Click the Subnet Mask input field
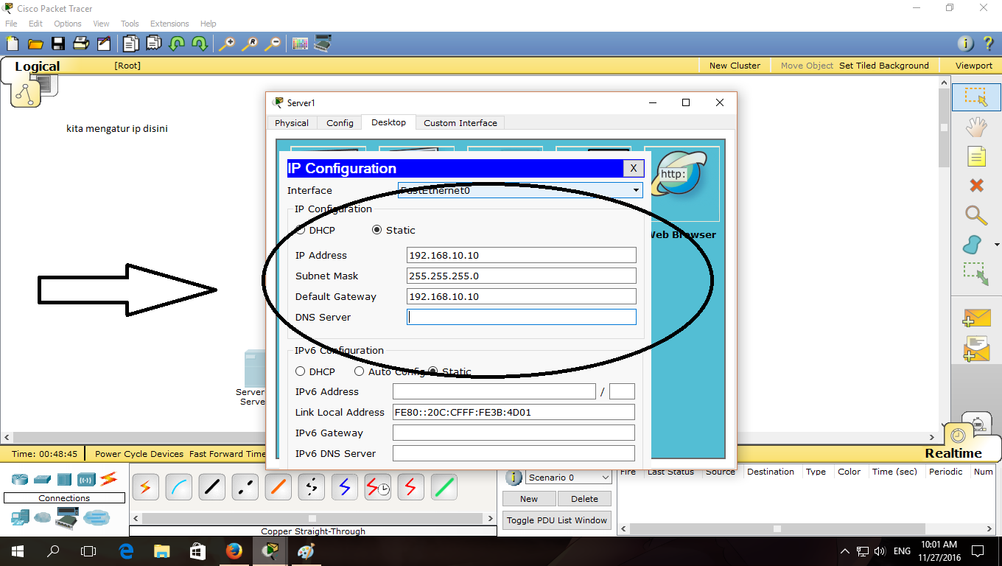This screenshot has width=1002, height=566. pyautogui.click(x=522, y=276)
